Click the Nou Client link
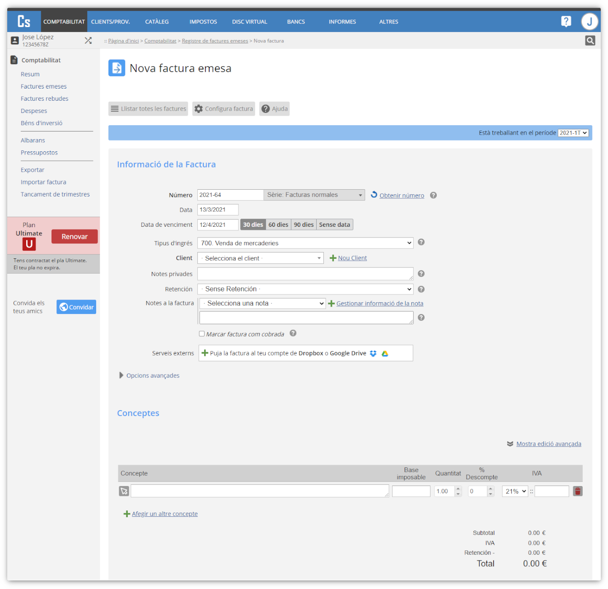Image resolution: width=608 pixels, height=589 pixels. click(352, 258)
